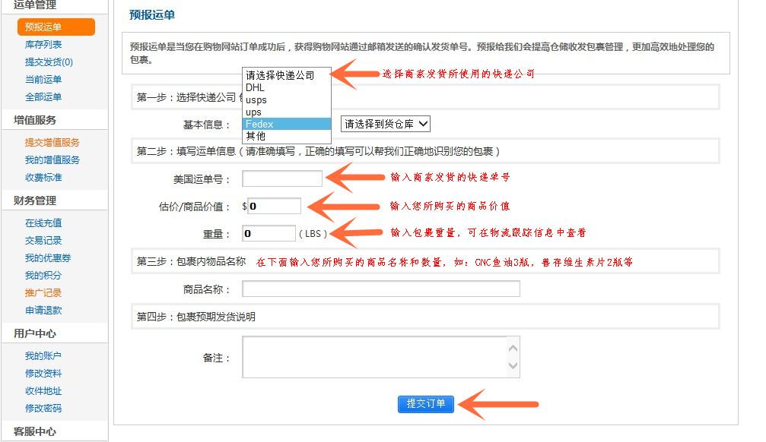766x442 pixels.
Task: Click the 美国运单号 tracking number field
Action: pyautogui.click(x=282, y=178)
